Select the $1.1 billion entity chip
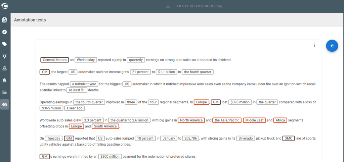The width and height of the screenshot is (344, 162). point(167,72)
